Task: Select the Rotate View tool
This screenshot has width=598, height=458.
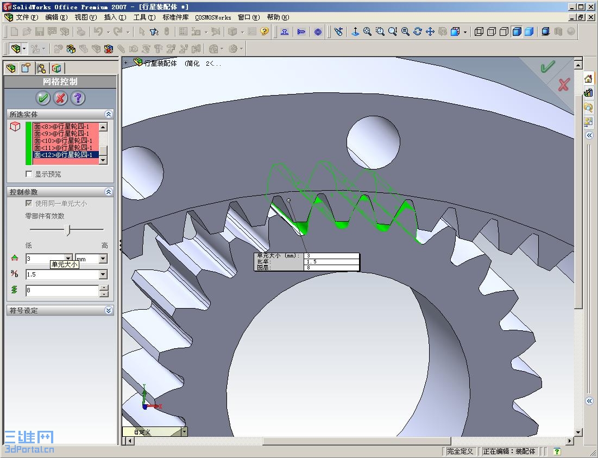Action: point(418,32)
